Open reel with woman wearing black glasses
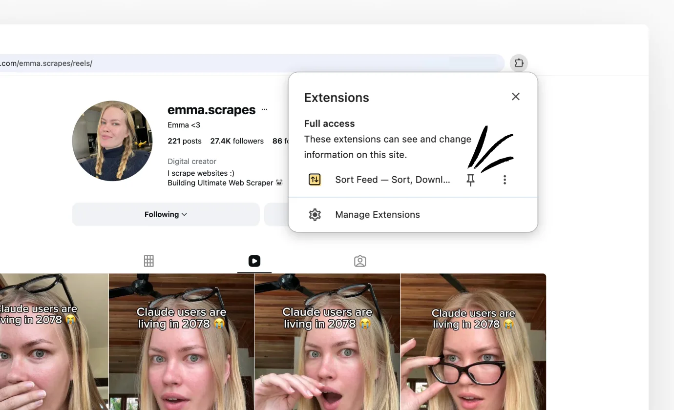Image resolution: width=674 pixels, height=410 pixels. (473, 342)
